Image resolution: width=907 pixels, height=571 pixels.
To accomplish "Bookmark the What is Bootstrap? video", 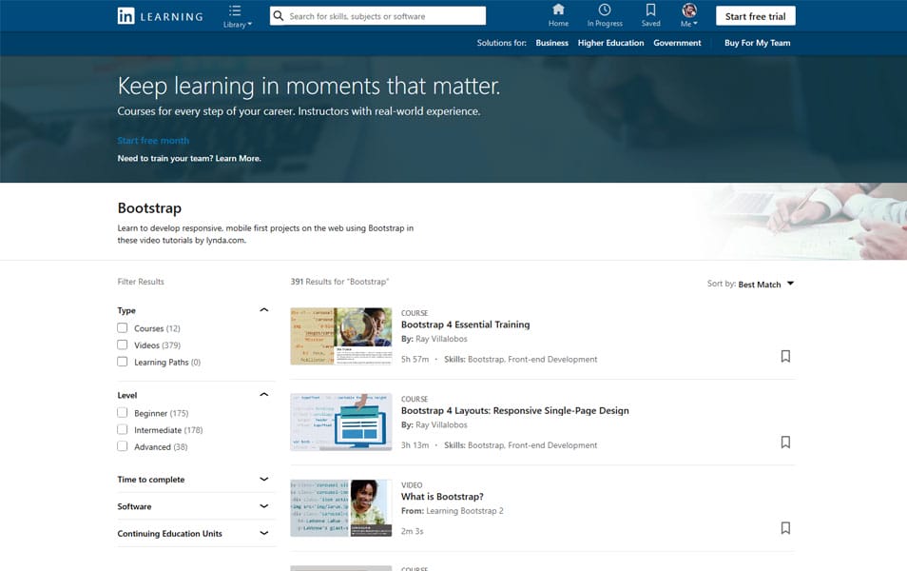I will [785, 528].
